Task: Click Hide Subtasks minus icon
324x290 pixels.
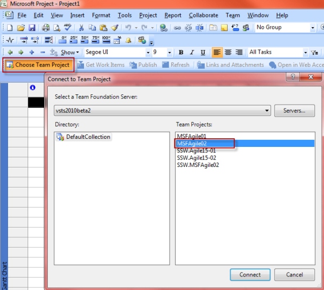Action: tap(43, 53)
